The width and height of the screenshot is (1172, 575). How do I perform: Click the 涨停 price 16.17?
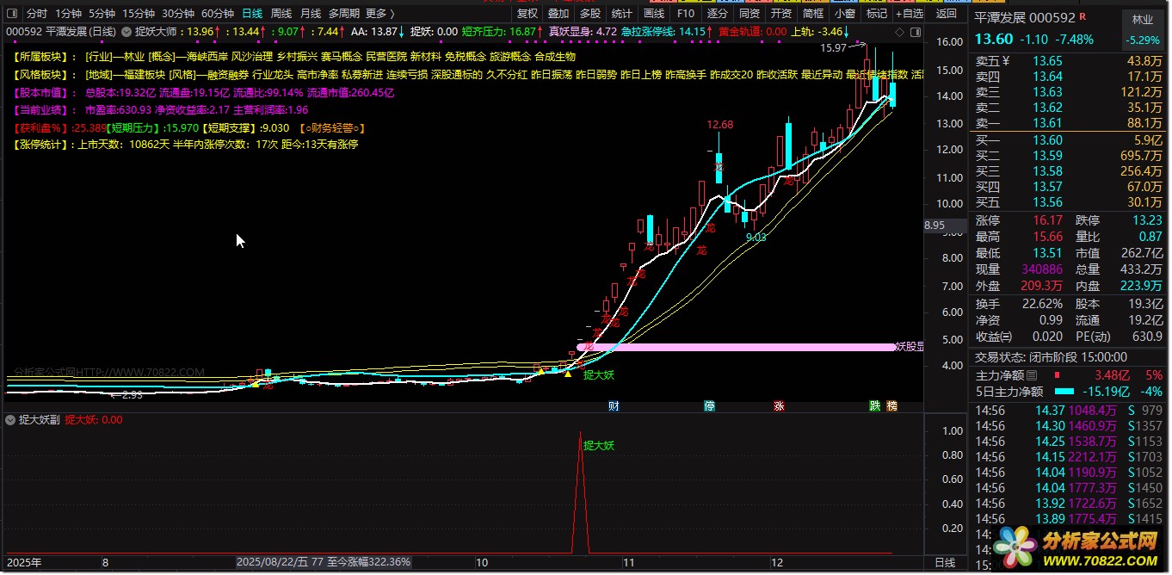1048,219
